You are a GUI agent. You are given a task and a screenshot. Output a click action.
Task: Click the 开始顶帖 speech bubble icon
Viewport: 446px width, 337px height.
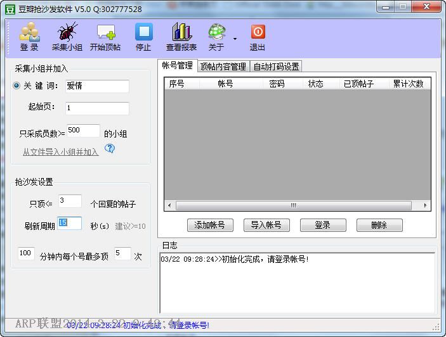click(105, 32)
